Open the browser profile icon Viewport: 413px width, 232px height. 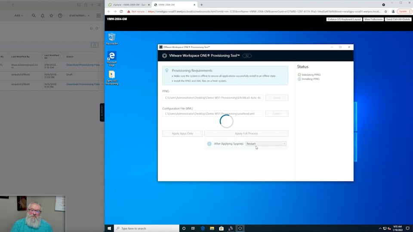coord(393,12)
